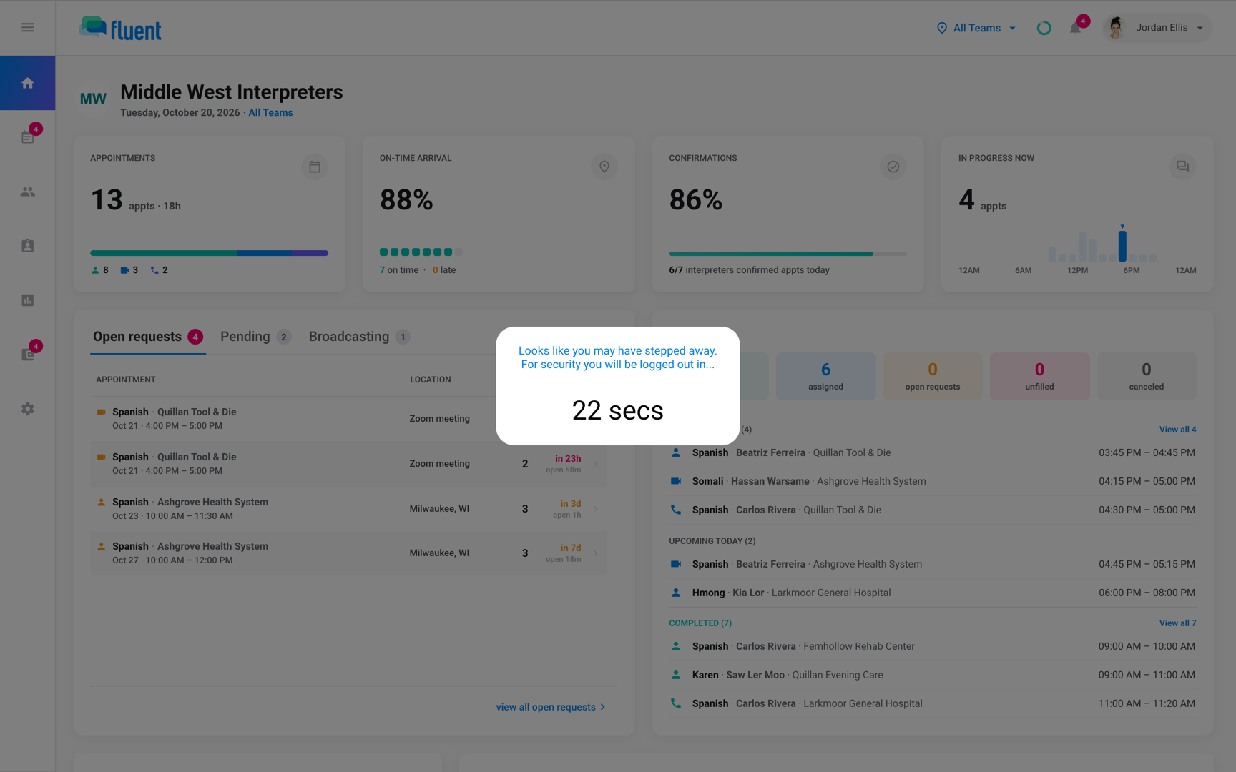The height and width of the screenshot is (772, 1236).
Task: Select the Somali Hassan Warsame appointment
Action: (933, 481)
